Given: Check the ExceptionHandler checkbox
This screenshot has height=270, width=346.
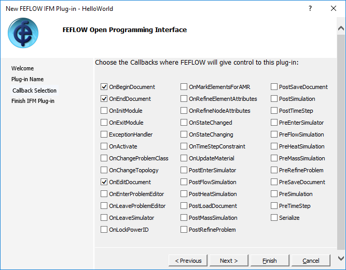Looking at the screenshot, I should [104, 134].
